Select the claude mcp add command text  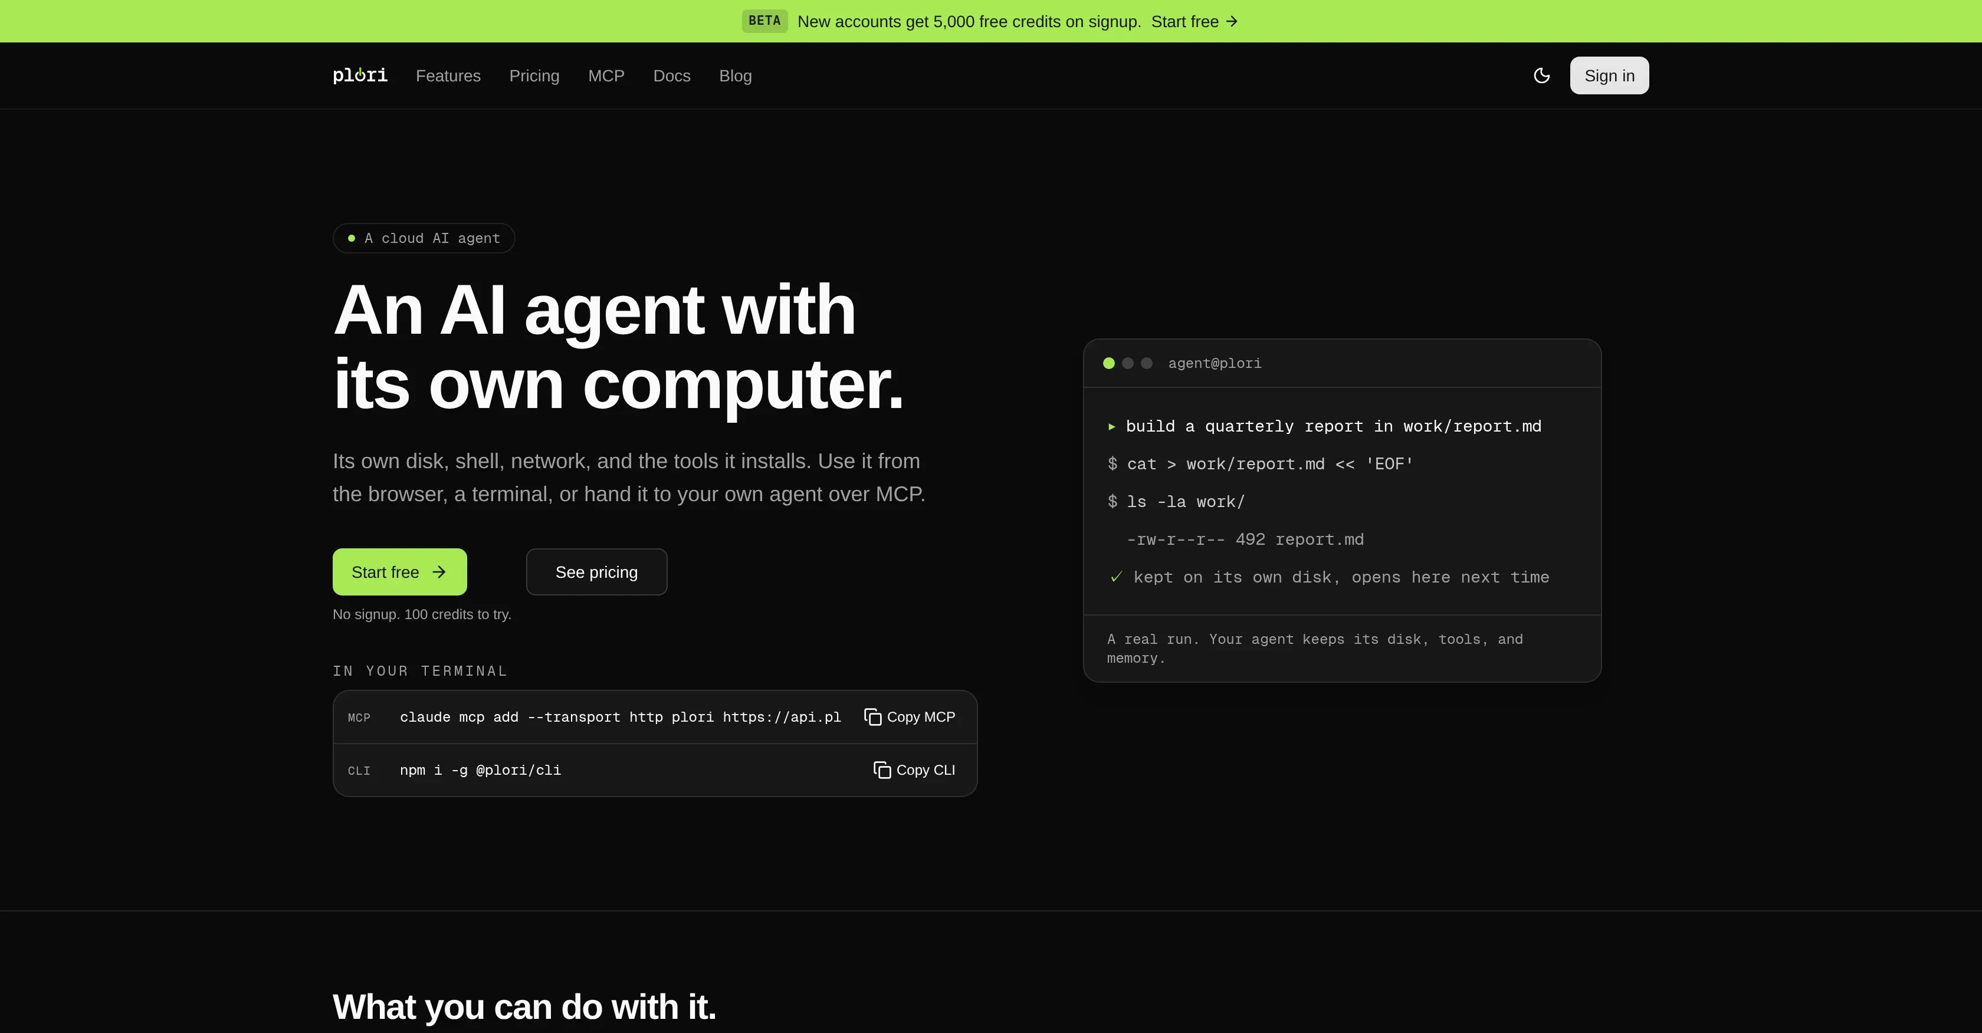[x=620, y=717]
